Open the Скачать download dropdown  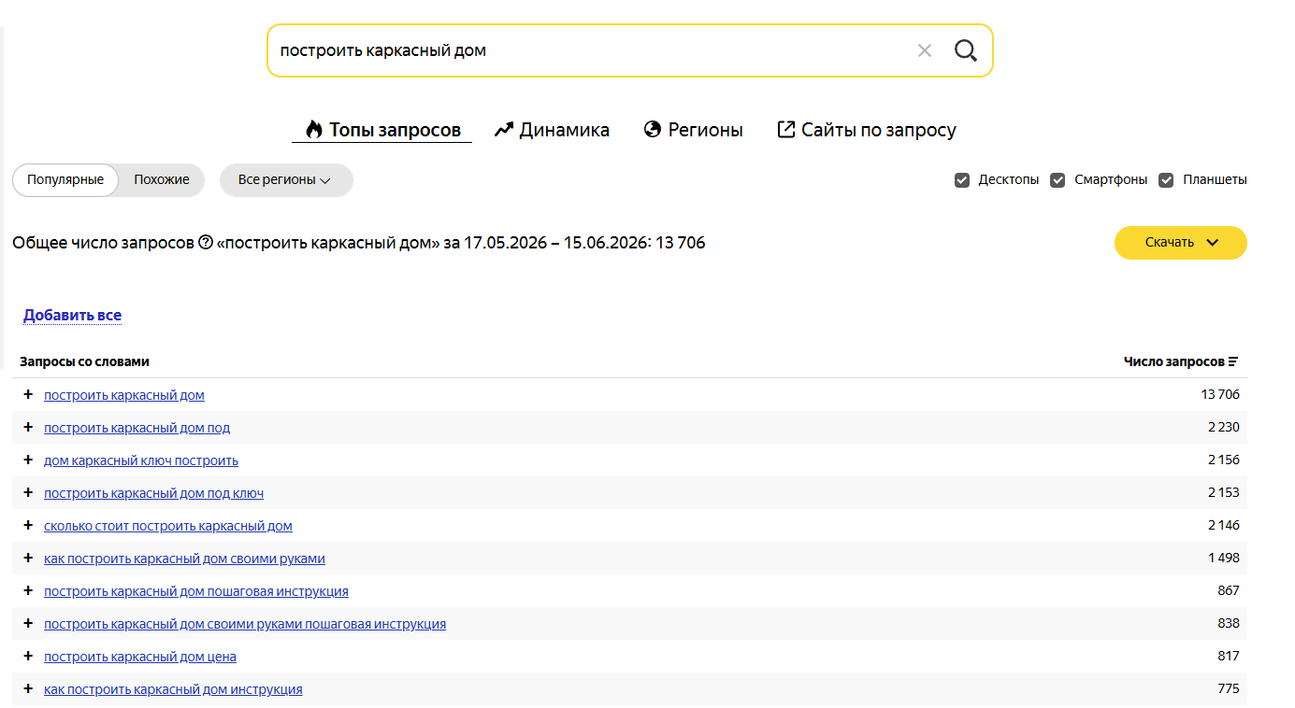tap(1181, 243)
